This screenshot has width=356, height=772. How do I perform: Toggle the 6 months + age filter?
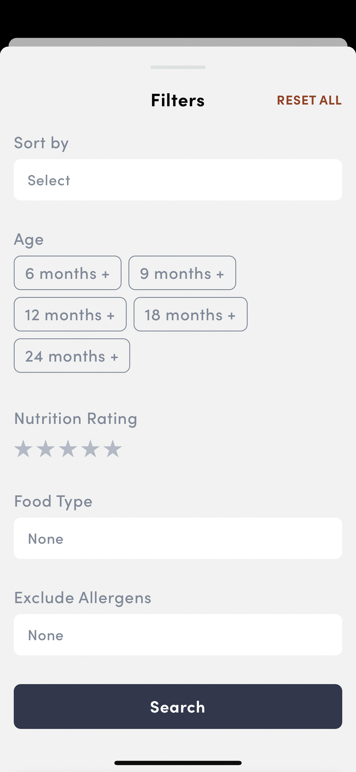click(x=67, y=273)
